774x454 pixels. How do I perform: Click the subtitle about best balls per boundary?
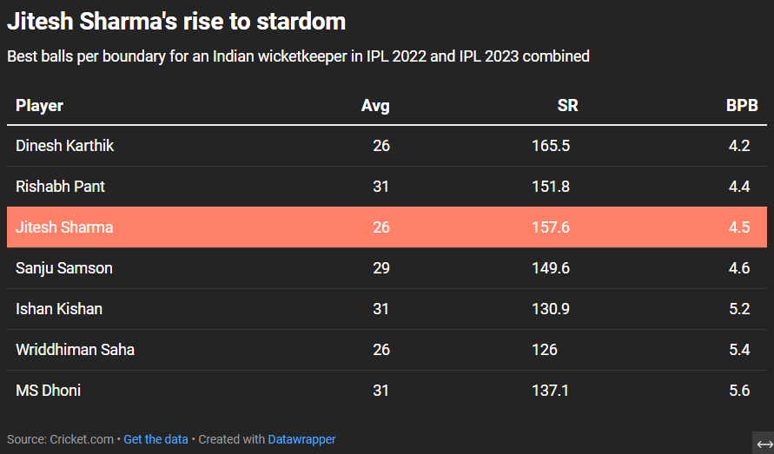tap(298, 56)
